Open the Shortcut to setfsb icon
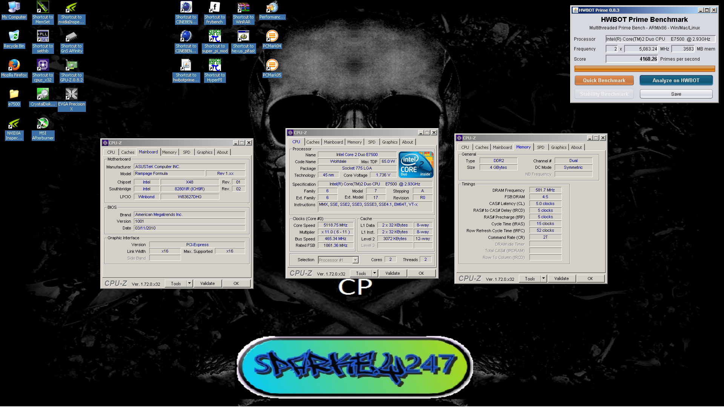Screen dimensions: 724x407 43,42
